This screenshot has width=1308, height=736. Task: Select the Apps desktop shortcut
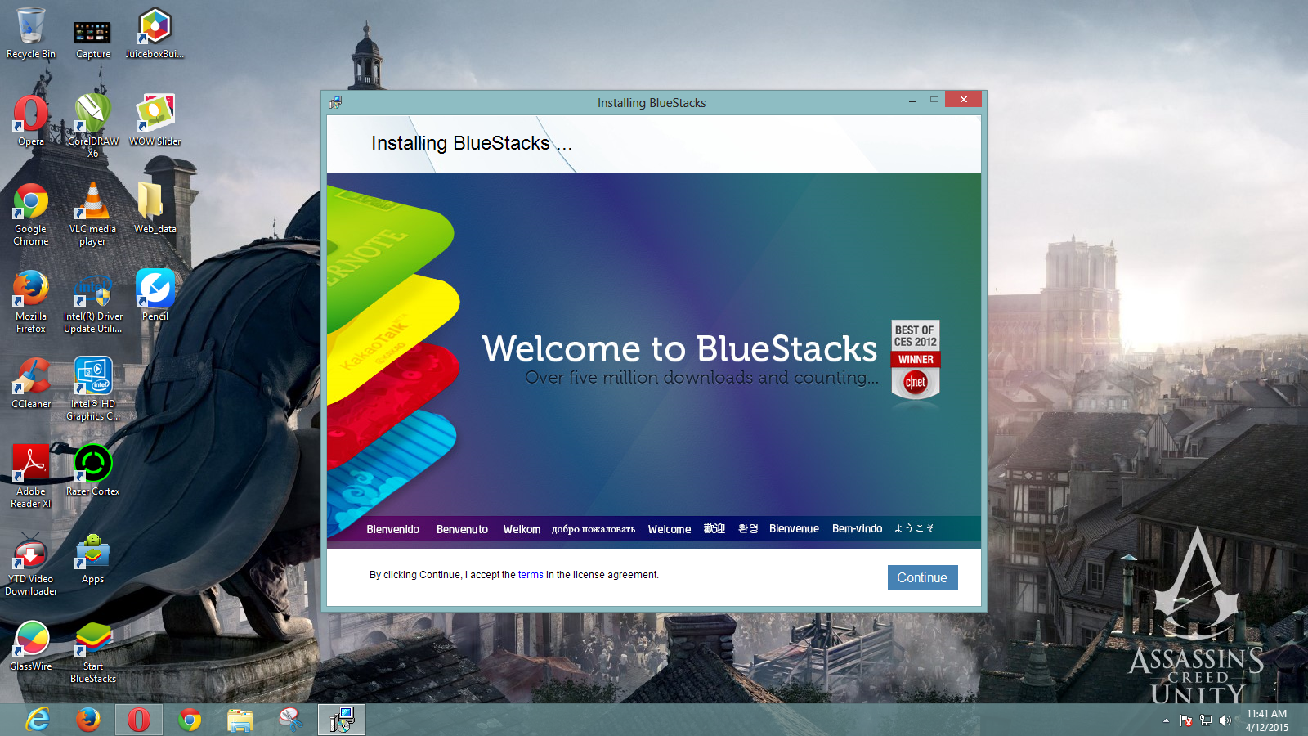[92, 559]
